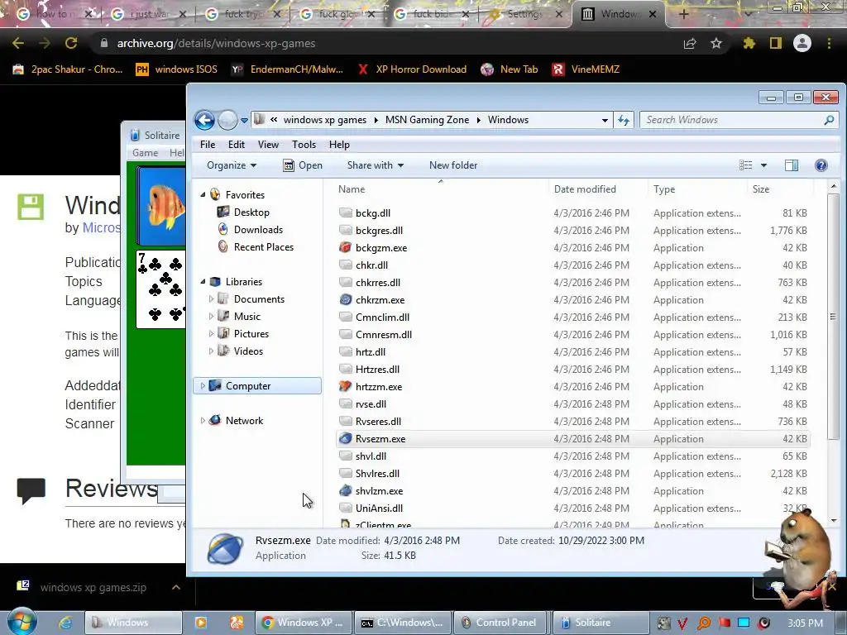Viewport: 847px width, 635px height.
Task: Open the Tools menu in Explorer
Action: (x=304, y=145)
